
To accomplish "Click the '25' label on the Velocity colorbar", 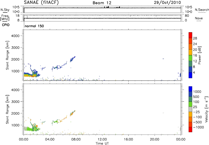I will [195, 107].
